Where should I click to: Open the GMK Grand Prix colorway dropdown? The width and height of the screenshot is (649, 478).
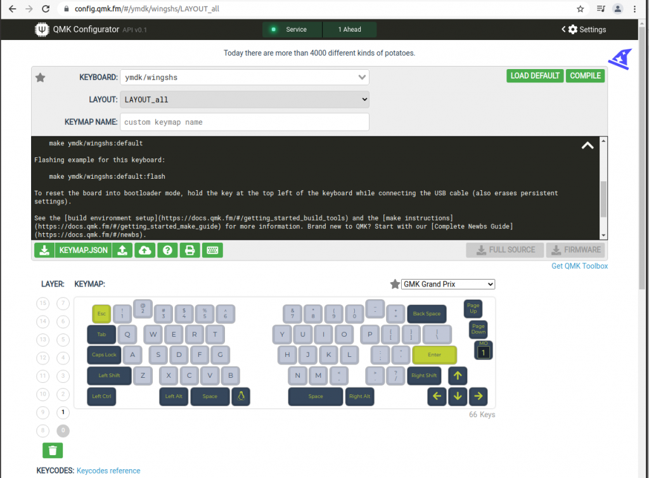[x=448, y=284]
